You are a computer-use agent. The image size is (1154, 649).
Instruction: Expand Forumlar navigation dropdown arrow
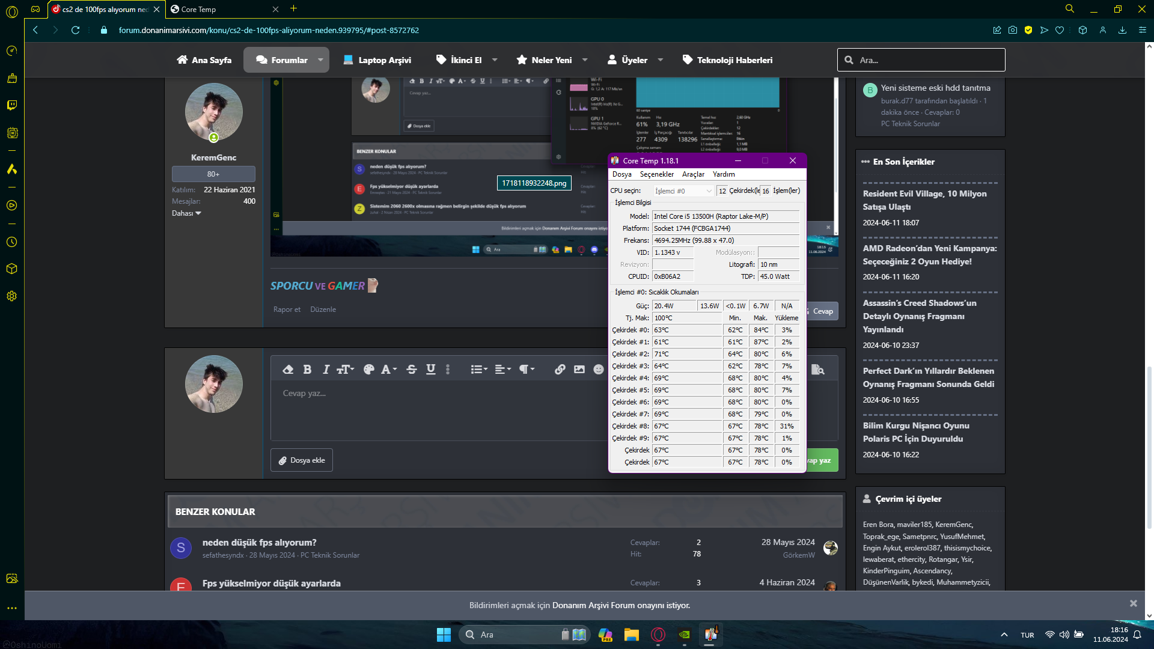click(x=320, y=60)
